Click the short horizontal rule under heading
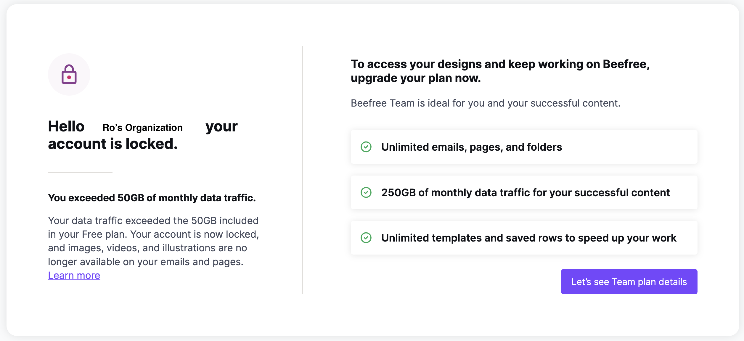The image size is (744, 341). [x=80, y=172]
